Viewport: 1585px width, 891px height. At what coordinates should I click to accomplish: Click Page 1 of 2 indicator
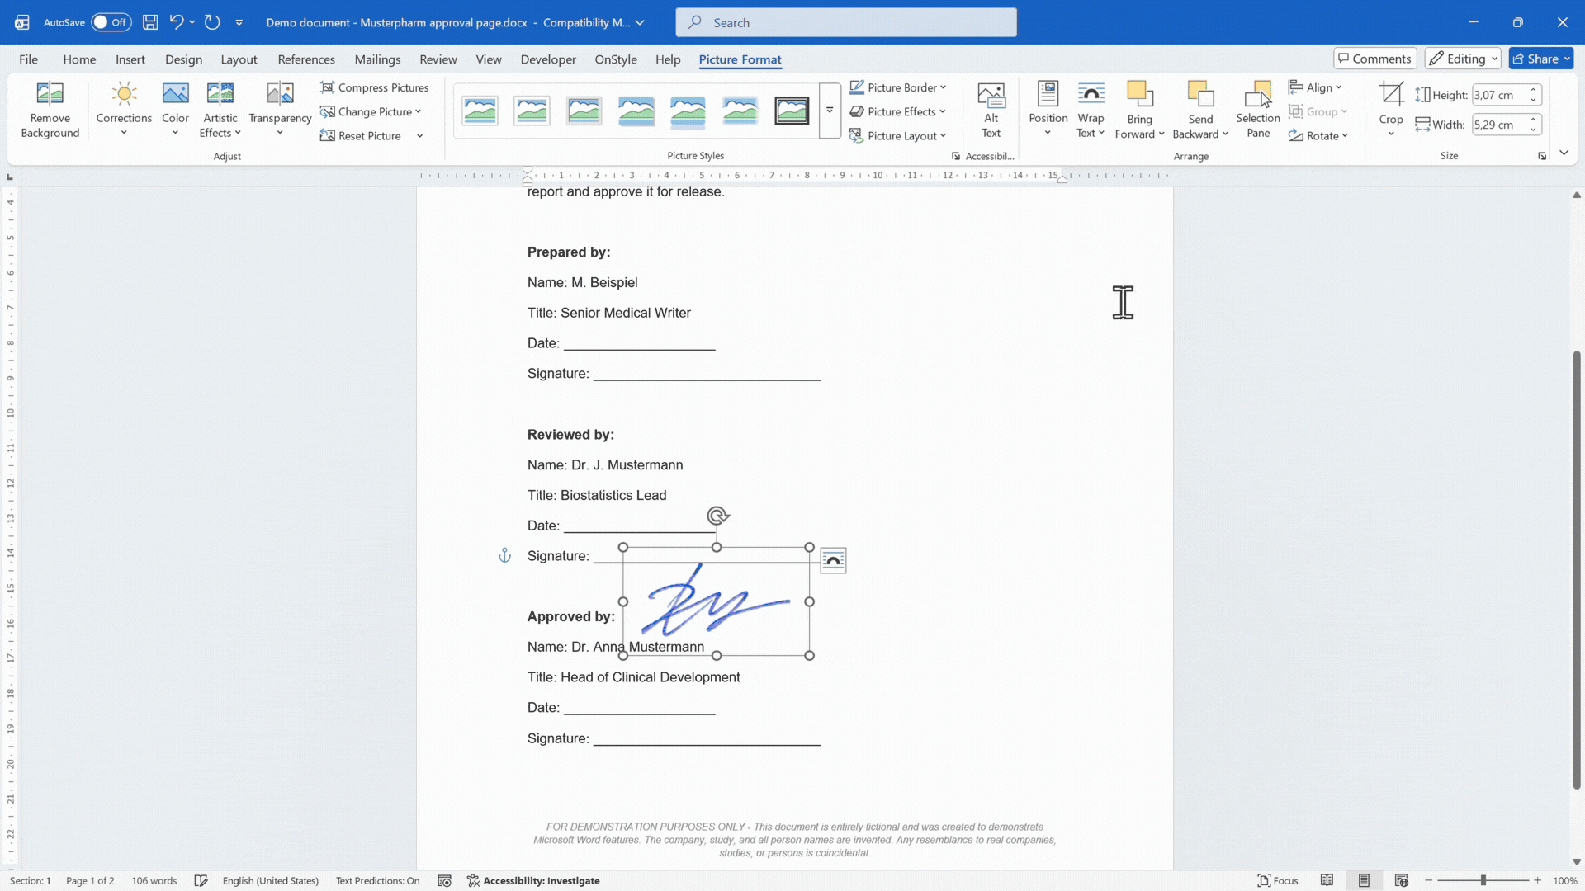90,880
